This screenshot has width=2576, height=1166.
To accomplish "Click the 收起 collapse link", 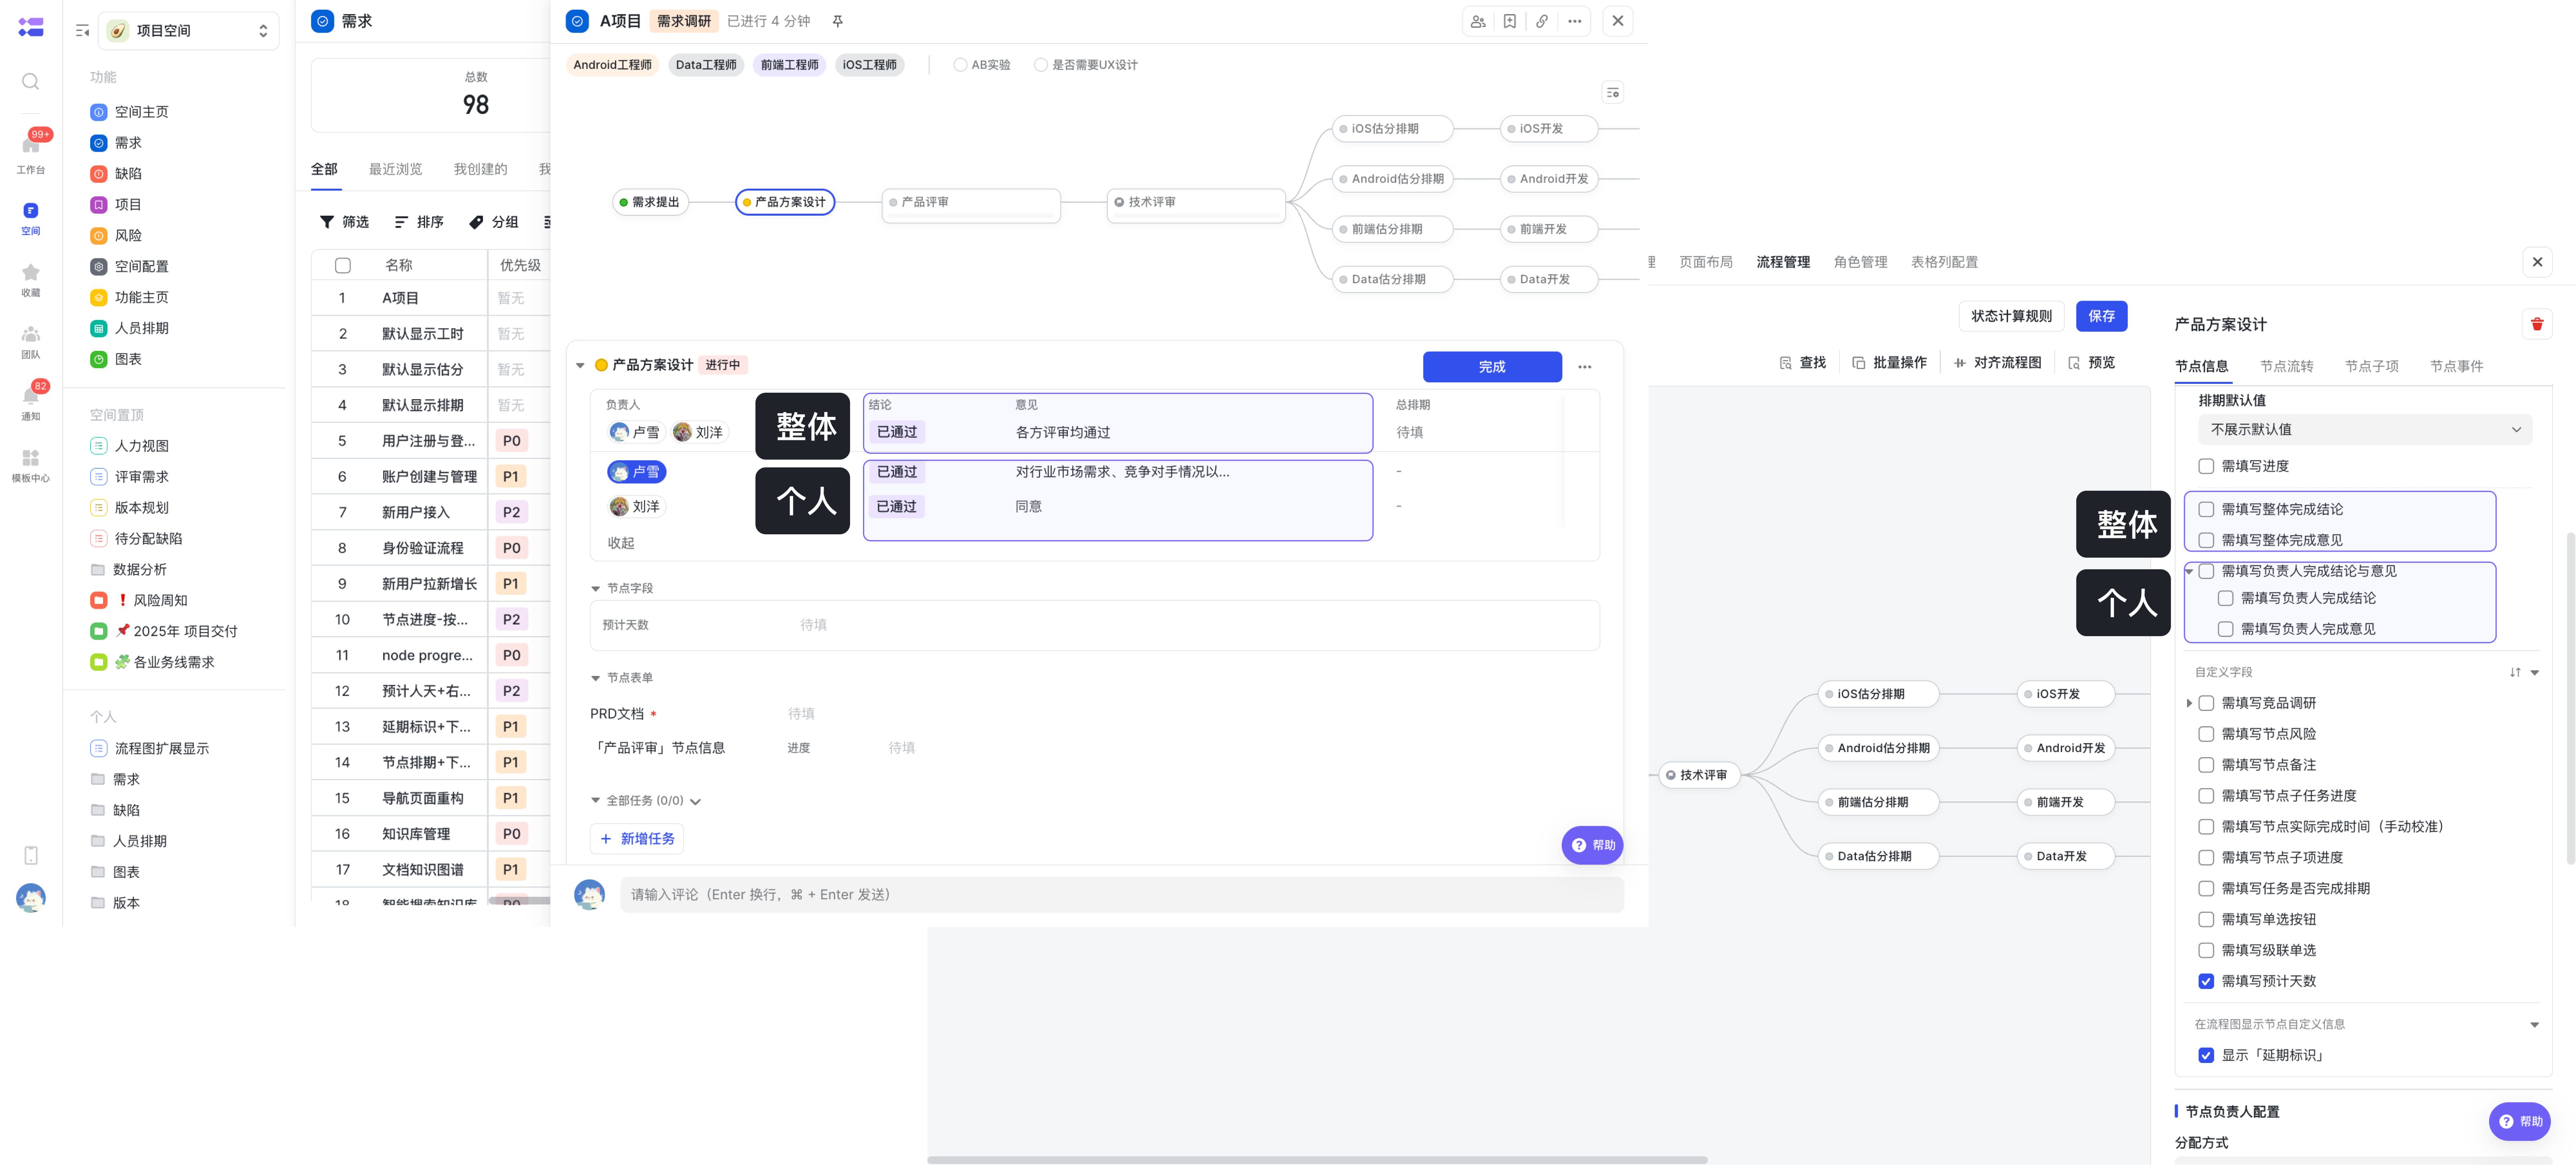I will pyautogui.click(x=621, y=544).
